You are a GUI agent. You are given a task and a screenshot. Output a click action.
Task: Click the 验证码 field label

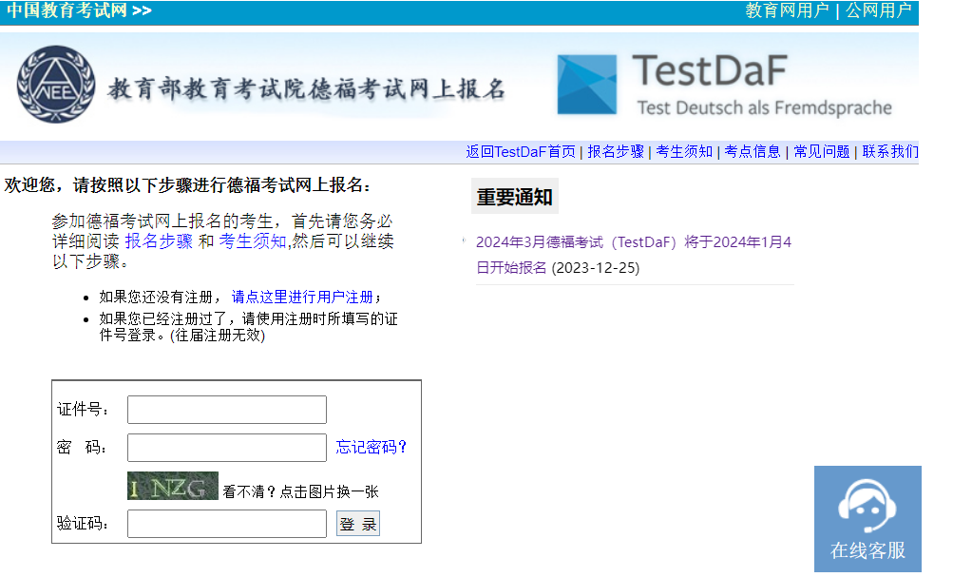click(84, 523)
